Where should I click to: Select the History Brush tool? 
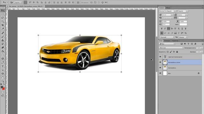pyautogui.click(x=3, y=44)
